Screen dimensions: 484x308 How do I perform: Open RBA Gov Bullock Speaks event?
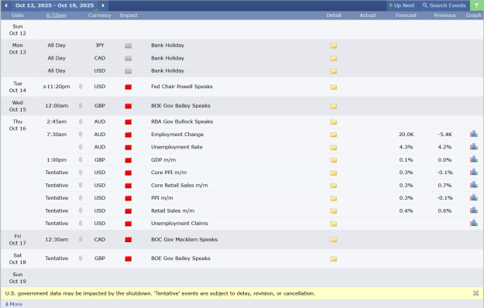(x=182, y=121)
